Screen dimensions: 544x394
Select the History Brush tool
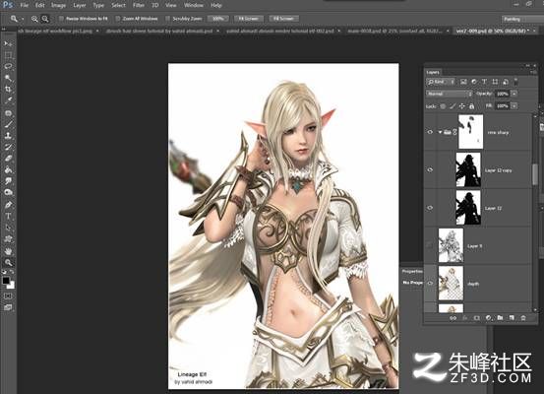8,147
